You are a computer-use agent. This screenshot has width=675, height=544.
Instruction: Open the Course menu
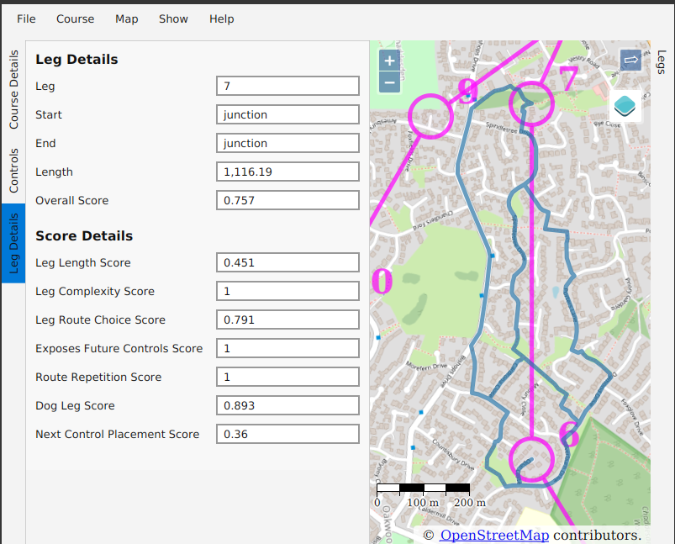76,18
